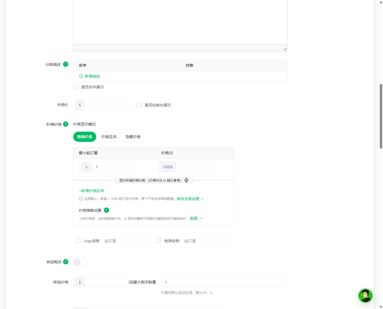Click the 样品价格 input field
Image resolution: width=383 pixels, height=309 pixels.
pyautogui.click(x=107, y=282)
